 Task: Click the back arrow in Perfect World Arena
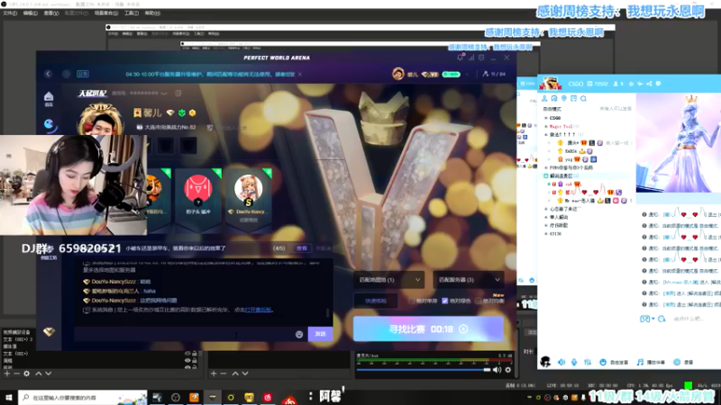click(48, 74)
